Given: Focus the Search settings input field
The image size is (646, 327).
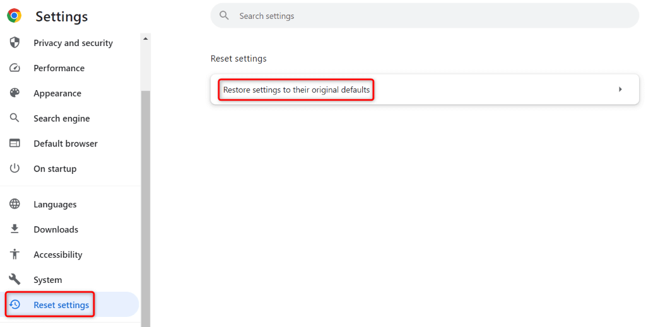Looking at the screenshot, I should 429,16.
